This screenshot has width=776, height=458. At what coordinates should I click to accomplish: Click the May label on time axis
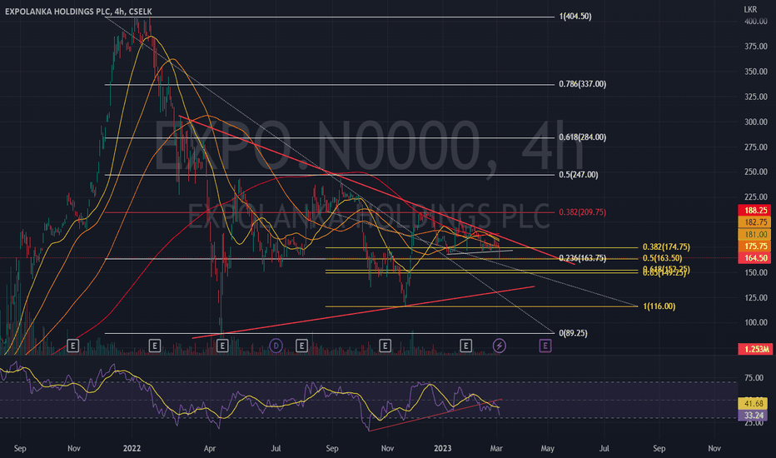547,449
